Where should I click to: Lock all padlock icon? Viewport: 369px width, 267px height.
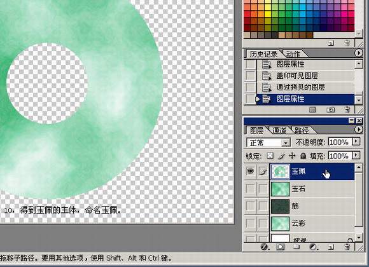[303, 156]
